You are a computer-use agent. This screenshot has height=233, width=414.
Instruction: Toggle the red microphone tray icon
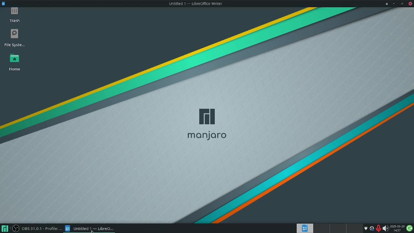tap(378, 228)
